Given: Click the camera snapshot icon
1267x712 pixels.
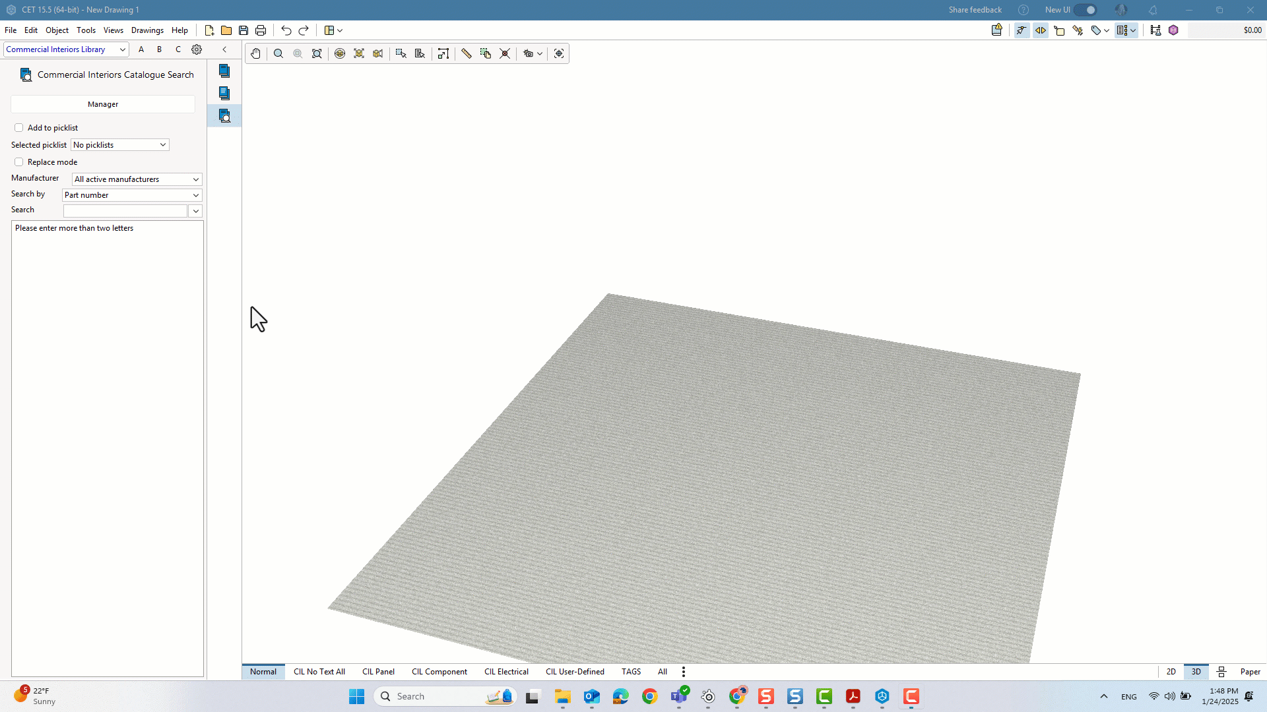Looking at the screenshot, I should (528, 53).
